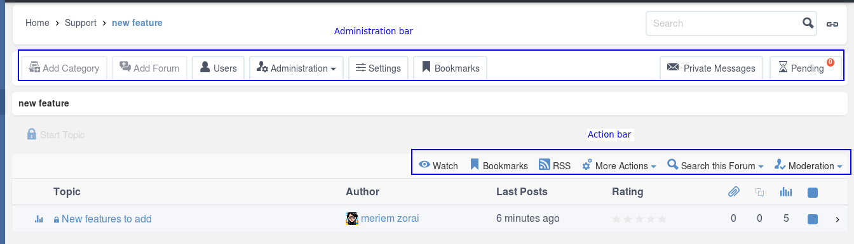Click the views count 5 in the topic row

click(786, 219)
